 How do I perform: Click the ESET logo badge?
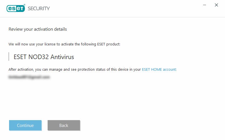pos(16,8)
